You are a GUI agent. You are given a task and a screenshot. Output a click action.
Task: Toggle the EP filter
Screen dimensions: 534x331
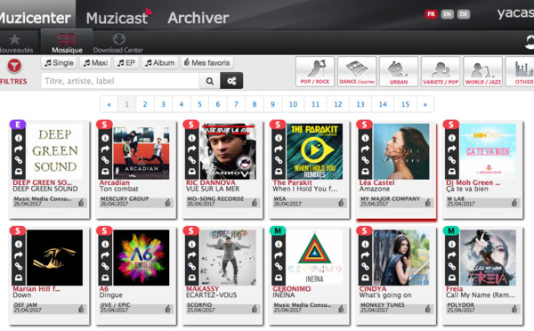[x=126, y=63]
